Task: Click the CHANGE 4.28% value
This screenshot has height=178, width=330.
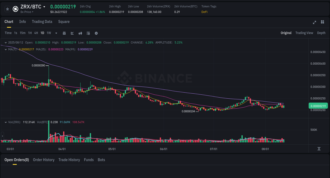Action: pyautogui.click(x=149, y=42)
